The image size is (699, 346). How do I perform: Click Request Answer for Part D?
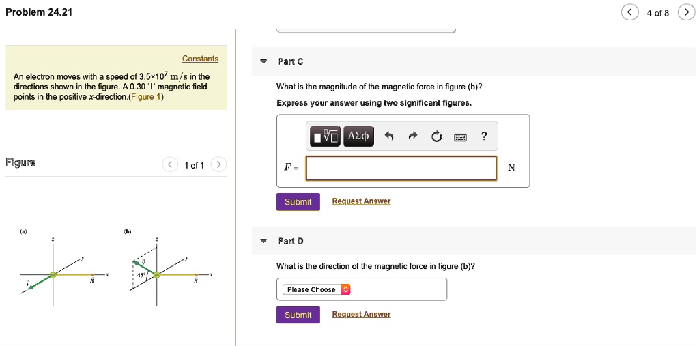361,315
